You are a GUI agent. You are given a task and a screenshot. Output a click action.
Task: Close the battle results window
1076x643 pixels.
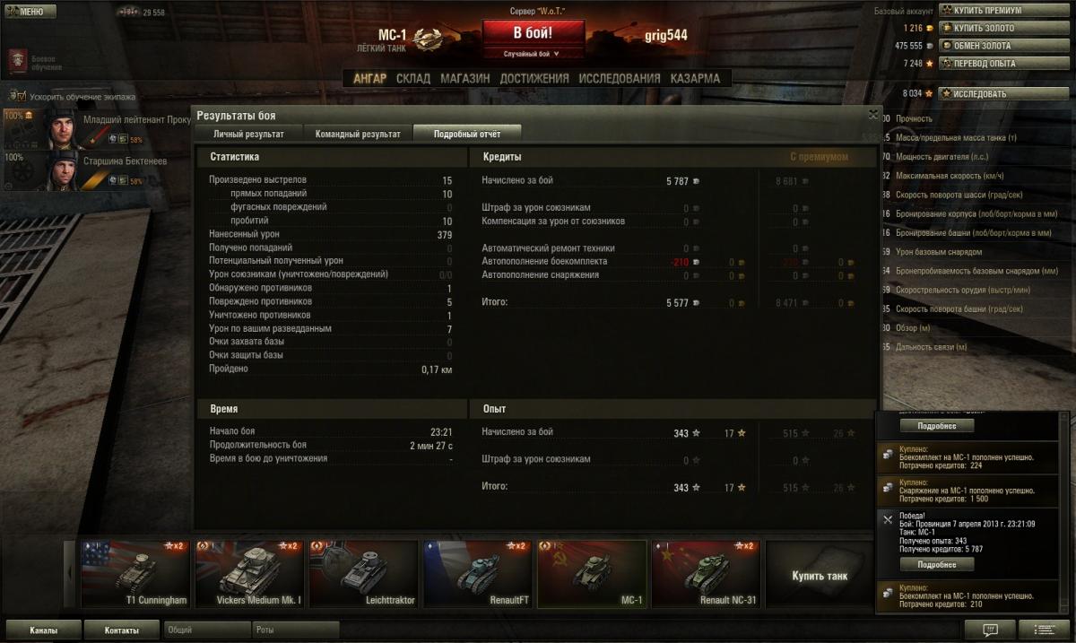(x=872, y=115)
